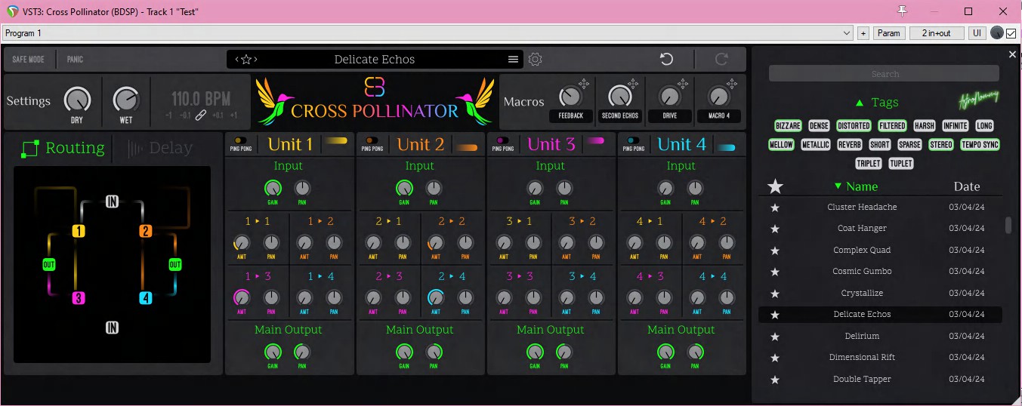Toggle Safe Mode
1022x406 pixels.
point(28,60)
